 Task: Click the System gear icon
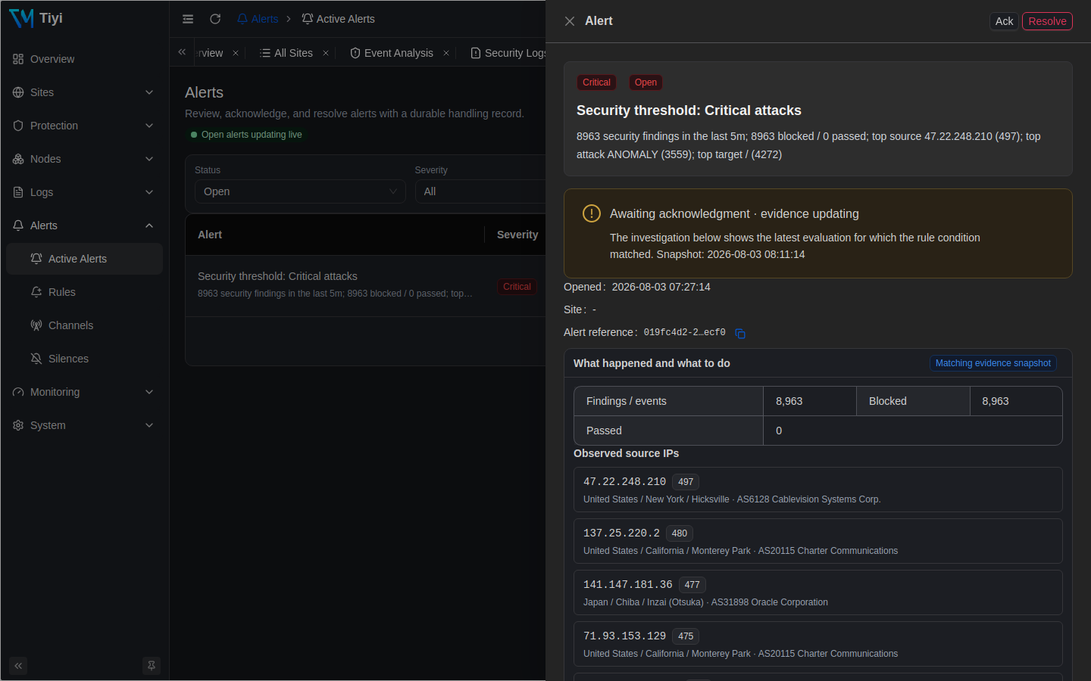pos(18,425)
